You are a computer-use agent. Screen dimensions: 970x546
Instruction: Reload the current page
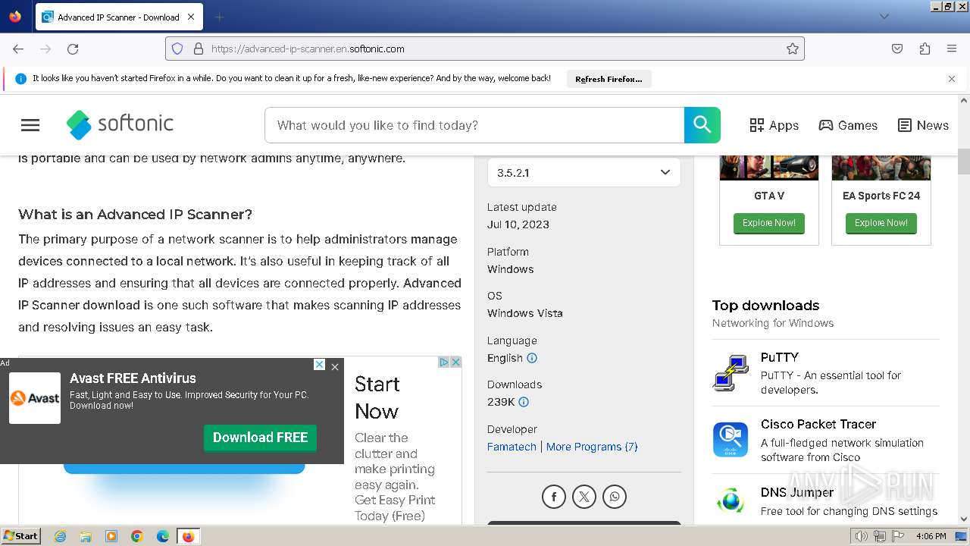click(x=73, y=49)
